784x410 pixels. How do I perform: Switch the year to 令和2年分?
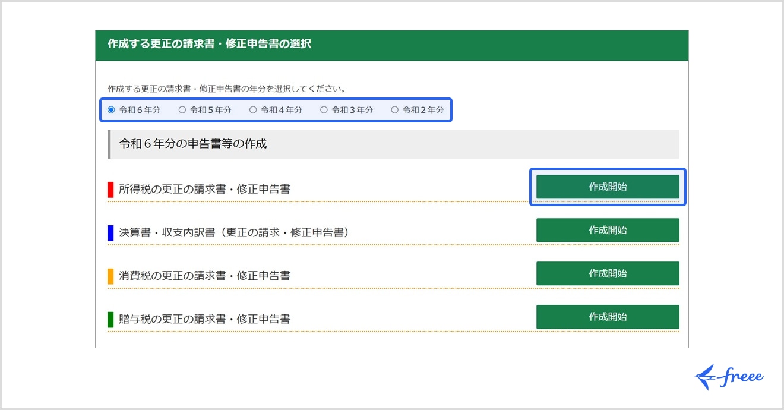(x=395, y=110)
